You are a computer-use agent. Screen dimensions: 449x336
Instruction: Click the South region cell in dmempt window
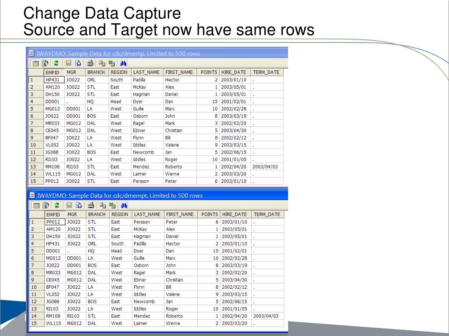(121, 244)
